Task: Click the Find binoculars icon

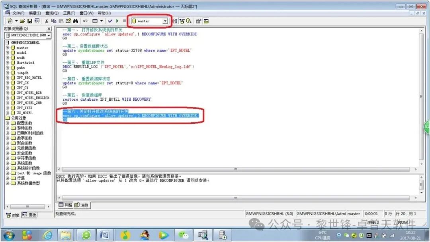Action: (x=75, y=21)
